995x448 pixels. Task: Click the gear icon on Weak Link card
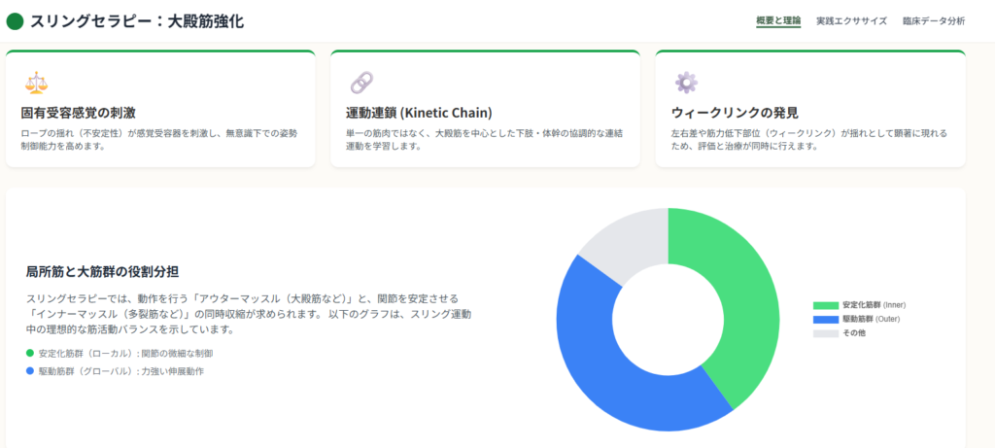coord(686,83)
